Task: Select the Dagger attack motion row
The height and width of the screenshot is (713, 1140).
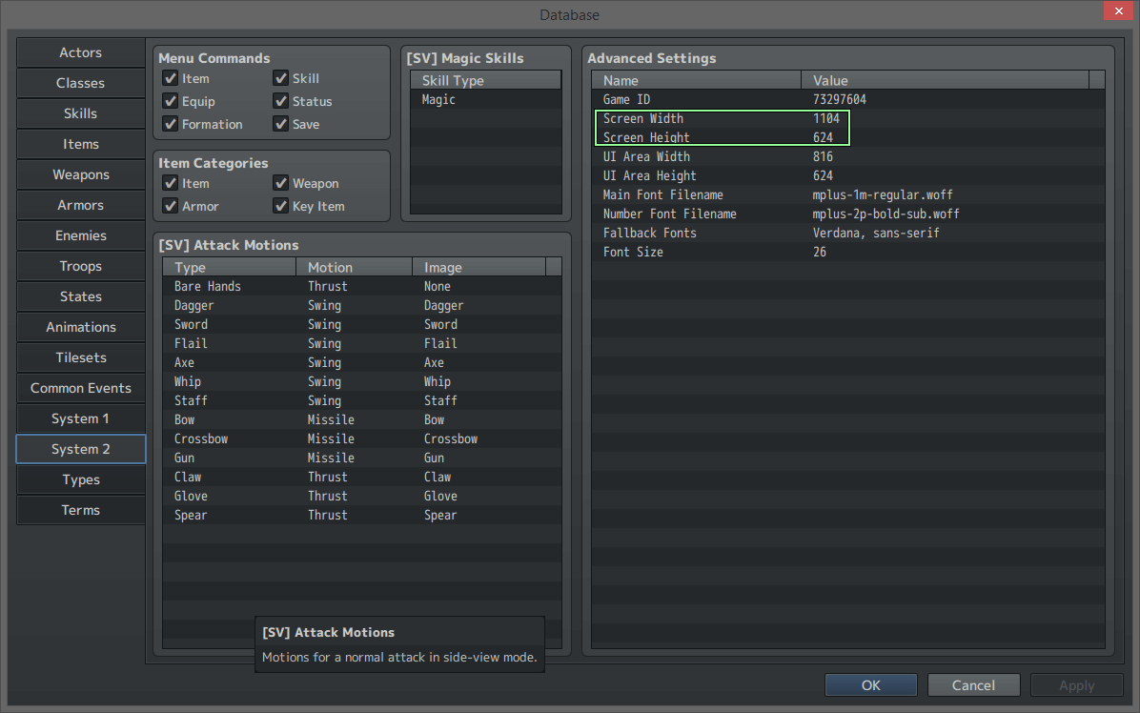Action: tap(362, 305)
